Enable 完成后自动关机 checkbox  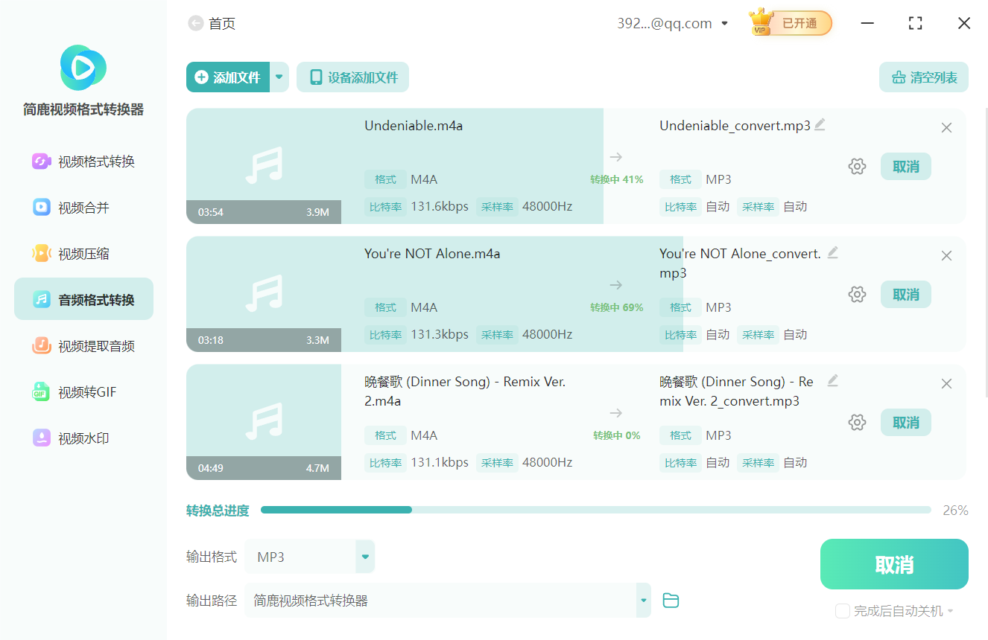click(x=843, y=611)
